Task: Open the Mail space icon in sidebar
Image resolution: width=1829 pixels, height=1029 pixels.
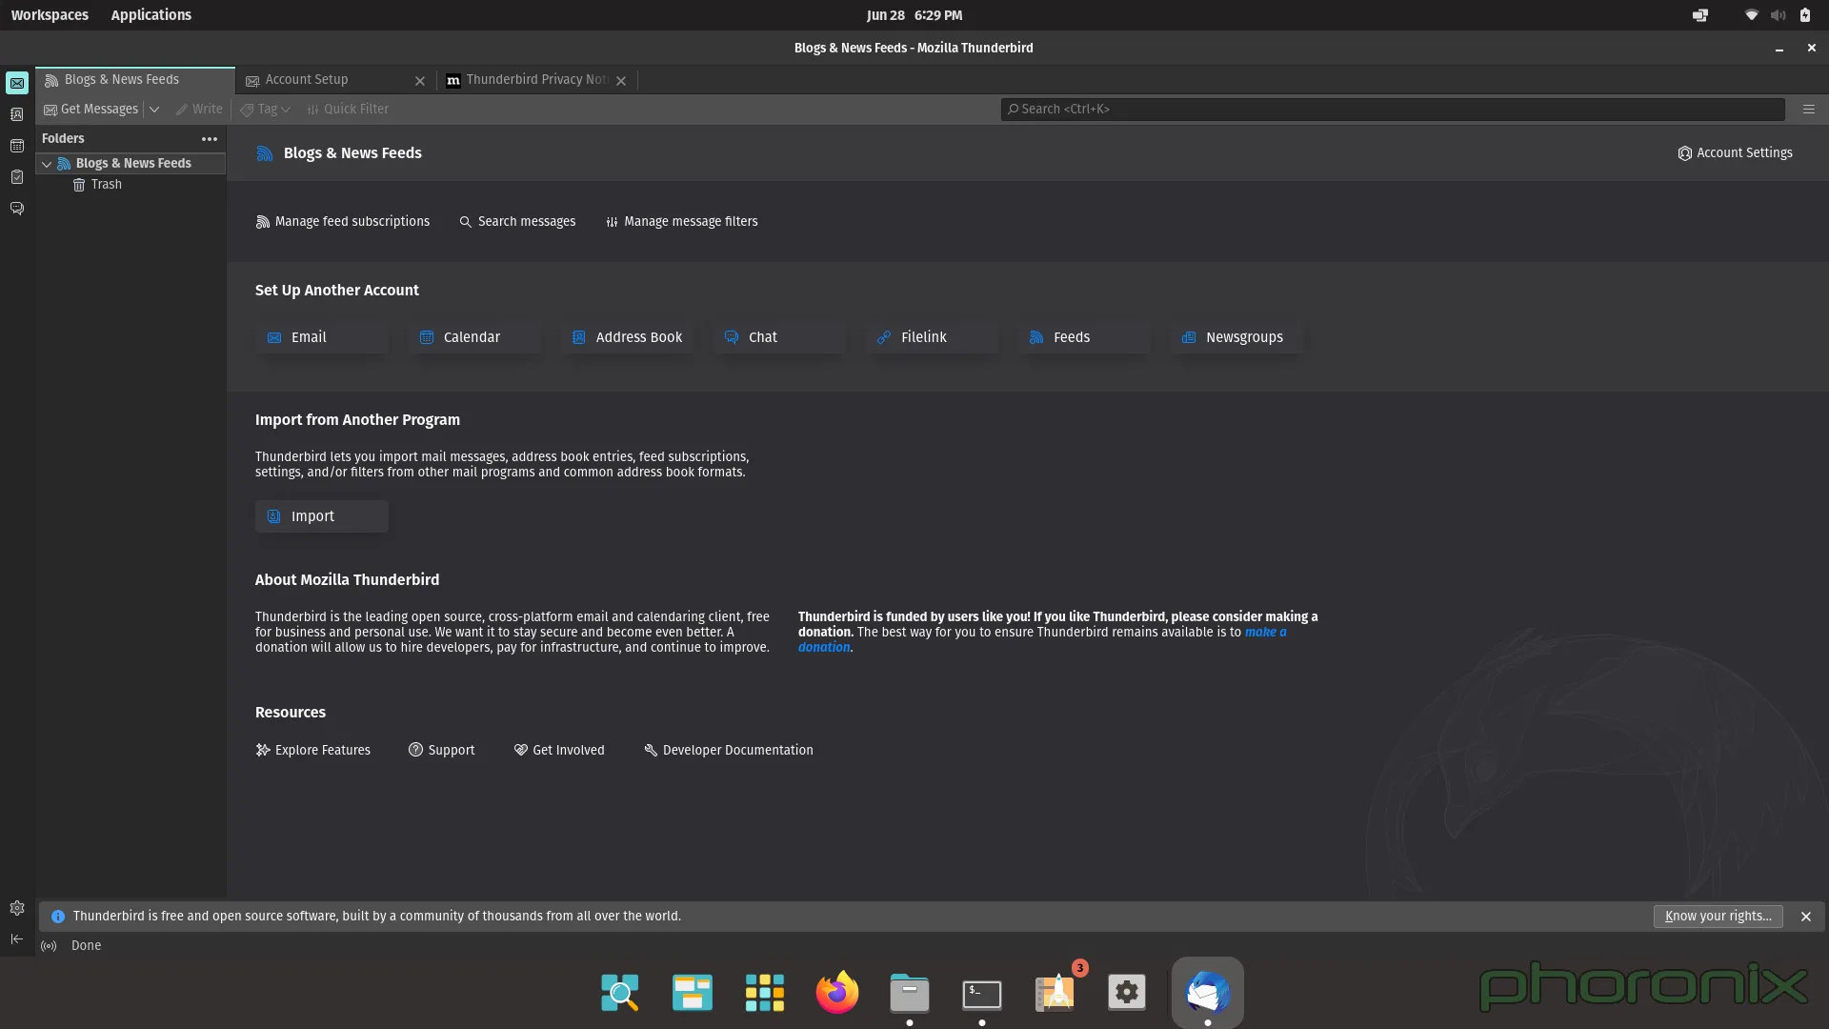Action: click(17, 83)
